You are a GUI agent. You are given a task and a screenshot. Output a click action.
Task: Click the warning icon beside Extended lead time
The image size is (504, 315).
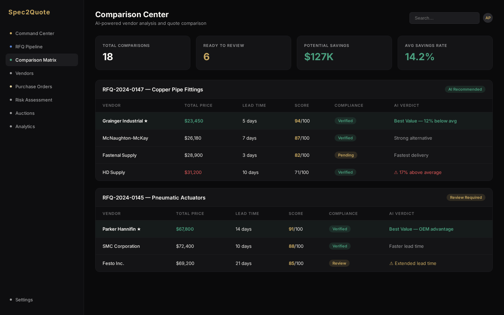coord(391,263)
